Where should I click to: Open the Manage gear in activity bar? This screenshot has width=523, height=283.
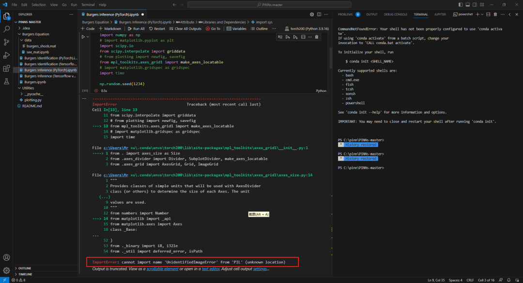6,270
